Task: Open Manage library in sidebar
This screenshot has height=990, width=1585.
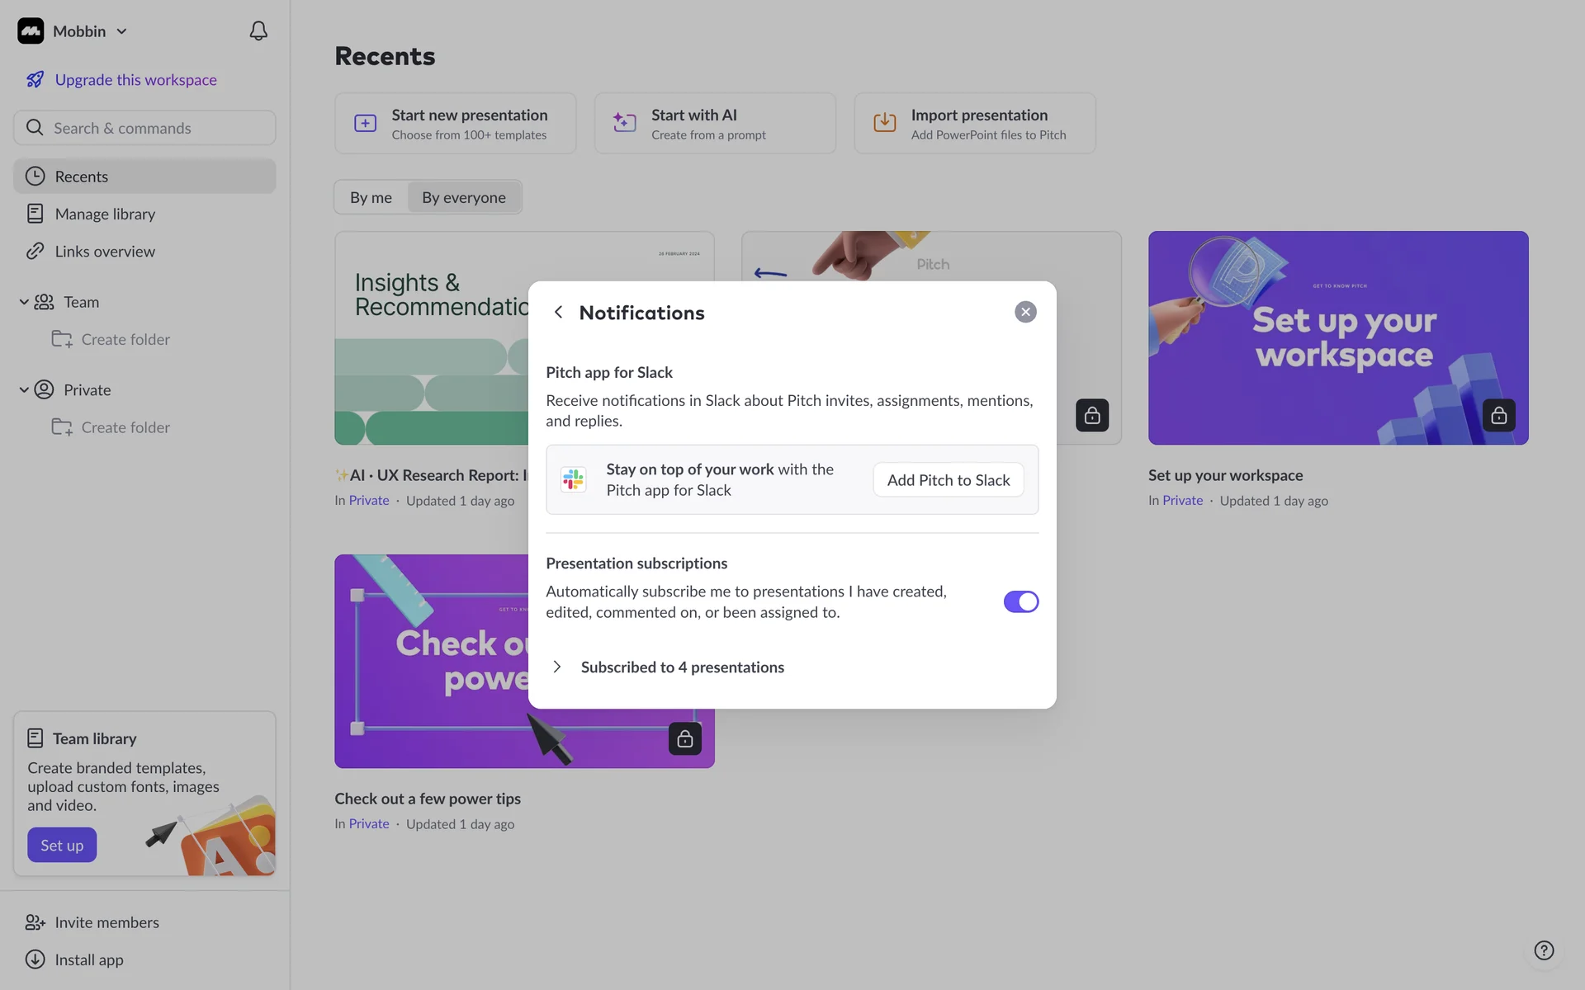Action: pos(105,214)
